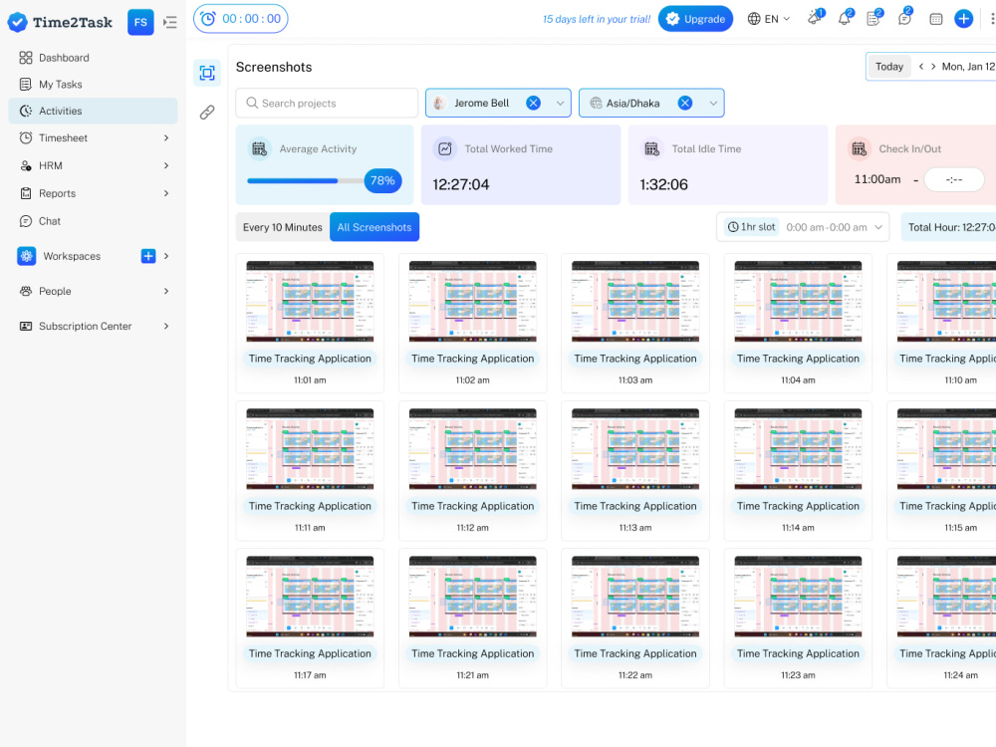
Task: Click the Mon, Jan 12 date label
Action: point(968,66)
